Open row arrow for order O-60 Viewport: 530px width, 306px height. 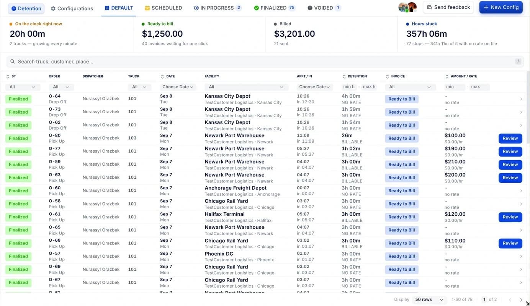tap(521, 191)
